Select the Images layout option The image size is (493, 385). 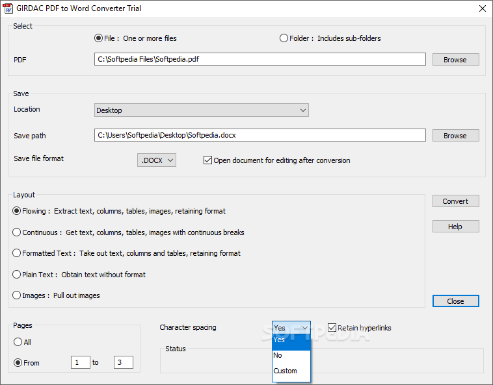coord(17,295)
